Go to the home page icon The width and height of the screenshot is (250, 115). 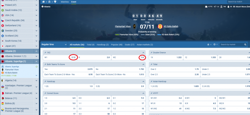pyautogui.click(x=43, y=2)
